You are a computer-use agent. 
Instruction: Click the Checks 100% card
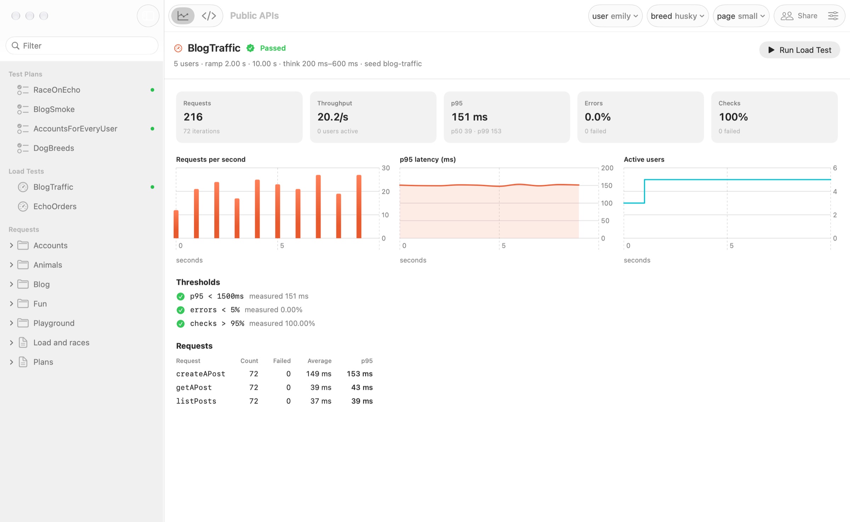774,117
